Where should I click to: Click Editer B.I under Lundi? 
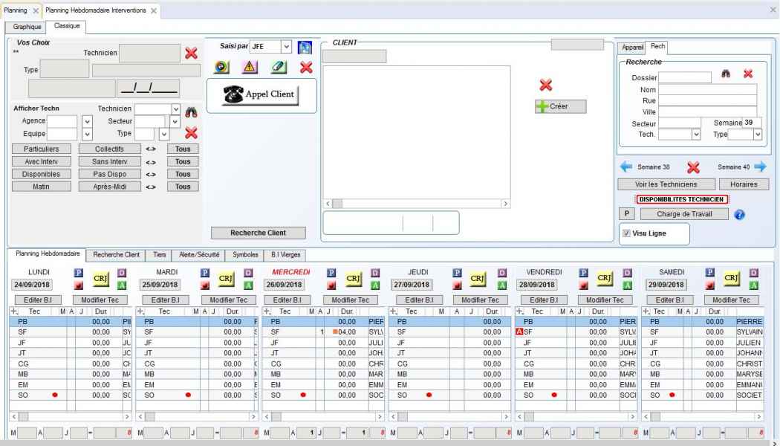38,300
